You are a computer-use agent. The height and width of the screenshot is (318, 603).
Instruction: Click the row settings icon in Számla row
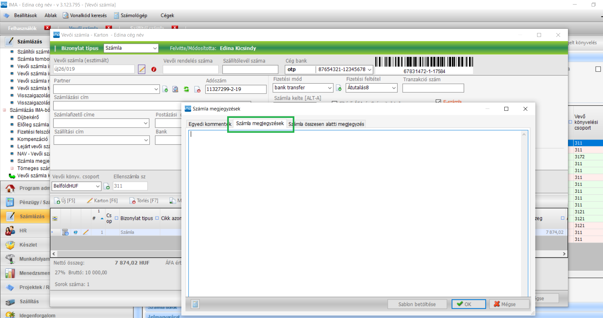point(65,232)
